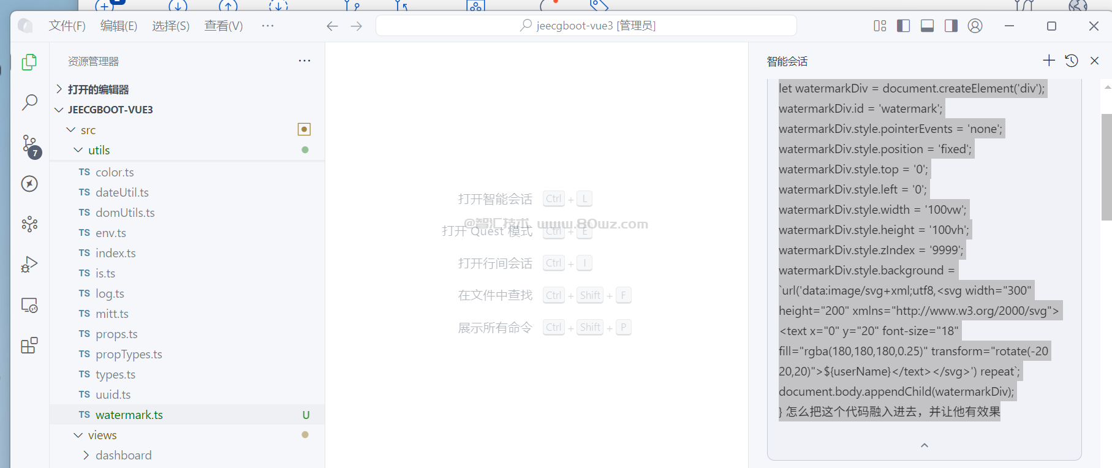Open the account profile icon
Image resolution: width=1112 pixels, height=468 pixels.
pos(975,26)
